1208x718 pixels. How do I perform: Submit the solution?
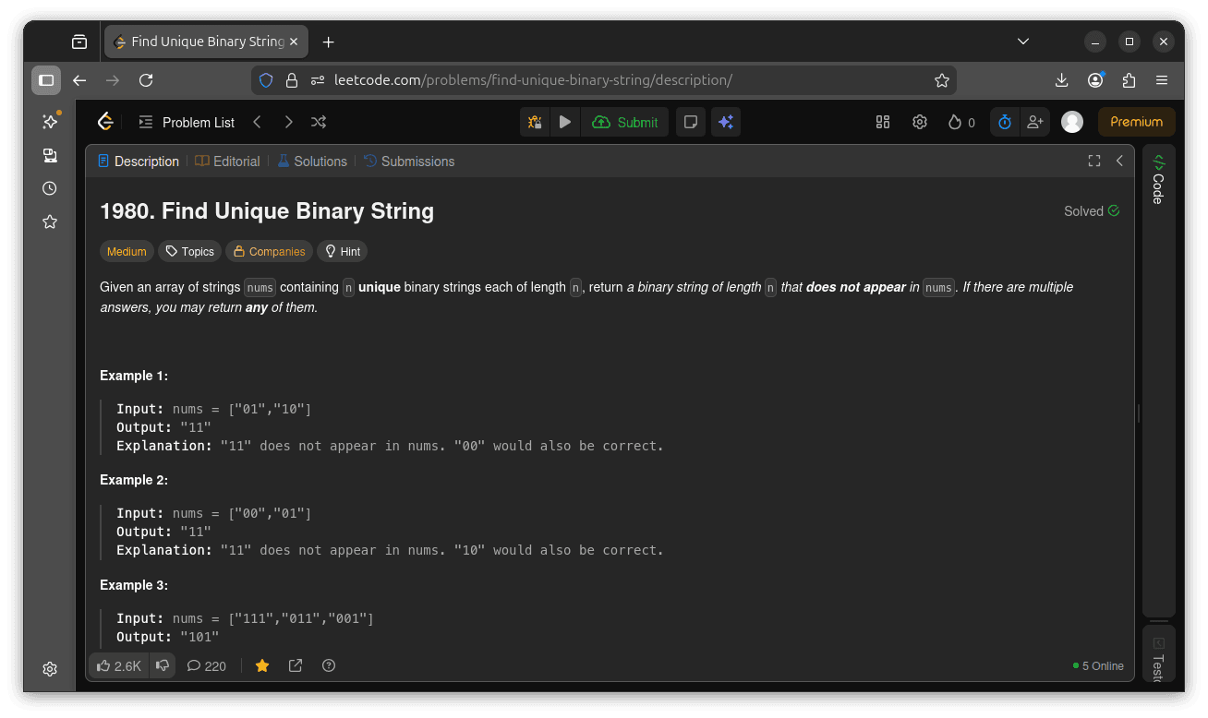[625, 122]
